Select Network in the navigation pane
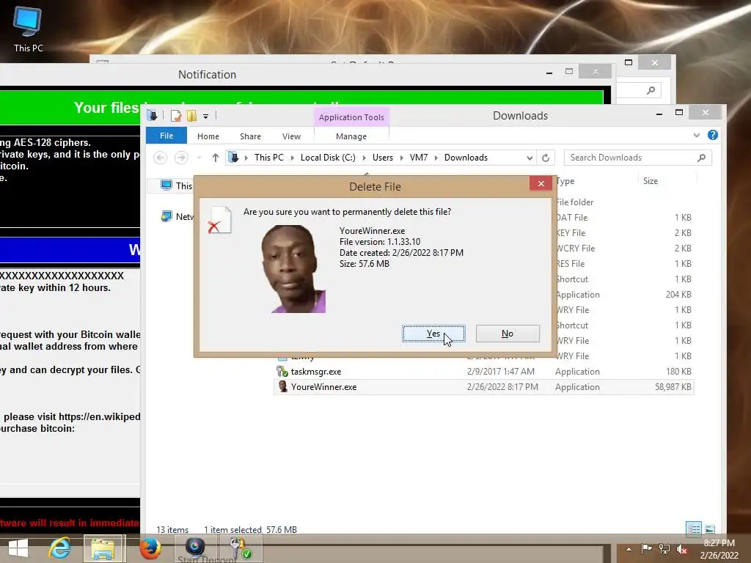The image size is (751, 563). point(177,217)
